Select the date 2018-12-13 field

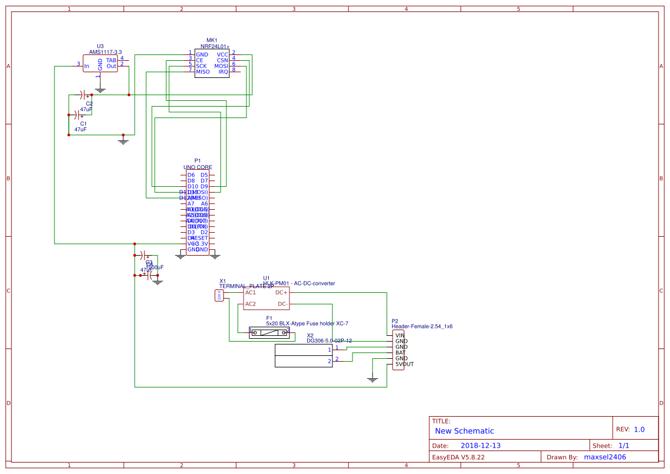(480, 445)
